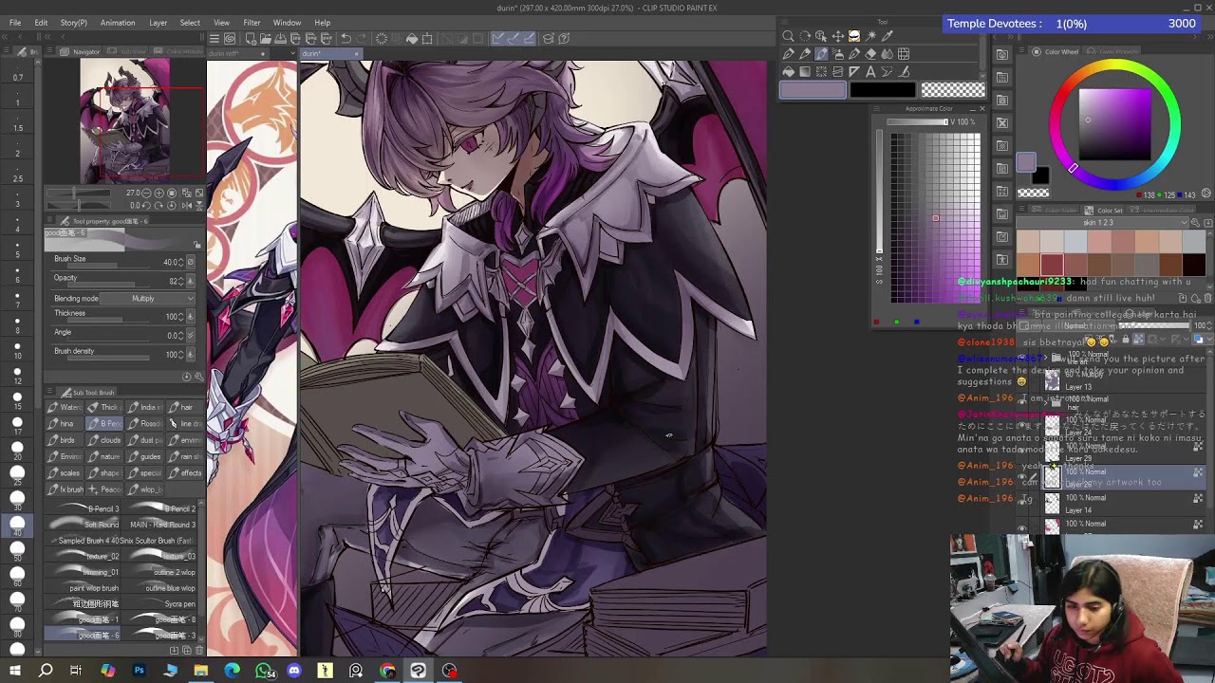Click the Undo arrow in command bar

point(346,39)
